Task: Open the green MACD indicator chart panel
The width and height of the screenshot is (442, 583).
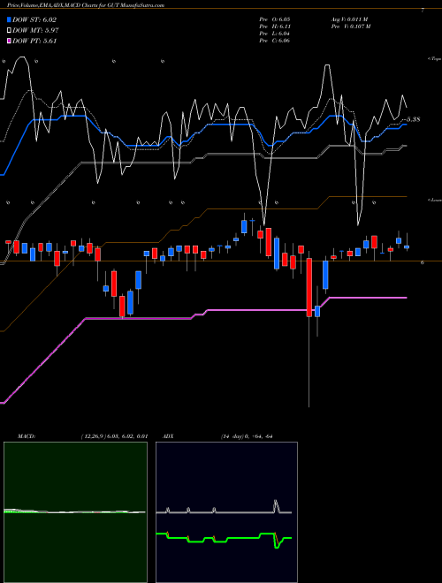Action: click(x=75, y=512)
